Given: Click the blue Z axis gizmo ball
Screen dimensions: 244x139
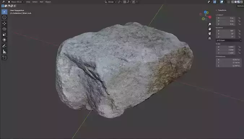Looking at the screenshot, I should 205,12.
